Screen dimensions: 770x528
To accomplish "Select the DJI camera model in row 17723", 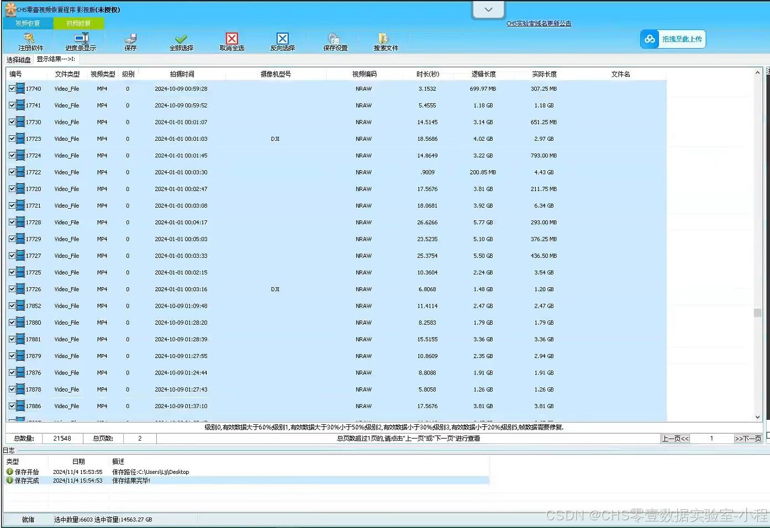I will pyautogui.click(x=275, y=139).
